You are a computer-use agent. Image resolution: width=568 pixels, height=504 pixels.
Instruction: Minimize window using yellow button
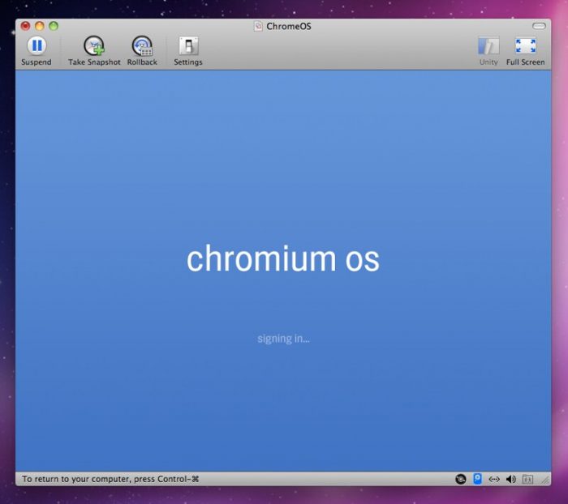[x=40, y=26]
